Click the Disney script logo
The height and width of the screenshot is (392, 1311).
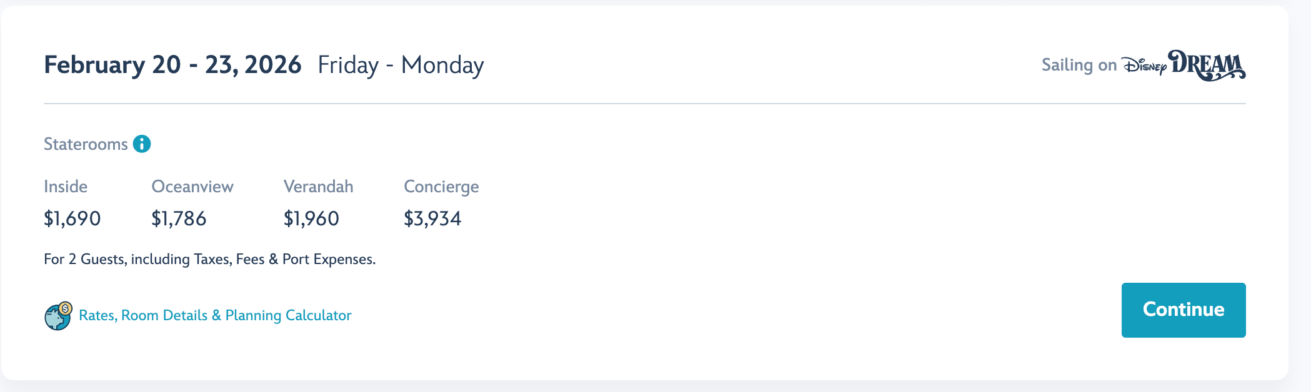click(x=1144, y=66)
